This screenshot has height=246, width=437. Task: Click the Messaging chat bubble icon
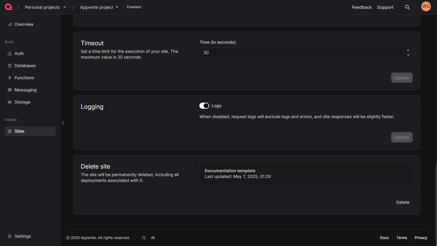[10, 90]
